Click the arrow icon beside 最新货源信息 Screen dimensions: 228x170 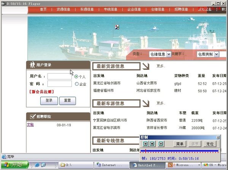point(146,66)
